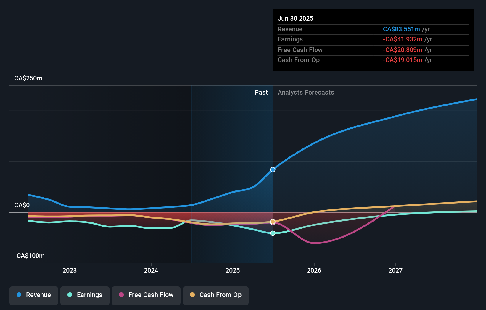Click the Revenue data point marker on the chart
The height and width of the screenshot is (310, 486).
point(273,169)
